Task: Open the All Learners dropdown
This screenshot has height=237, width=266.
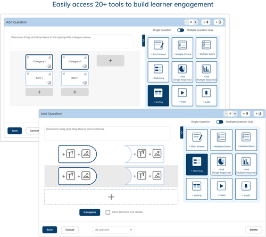Action: click(x=113, y=230)
